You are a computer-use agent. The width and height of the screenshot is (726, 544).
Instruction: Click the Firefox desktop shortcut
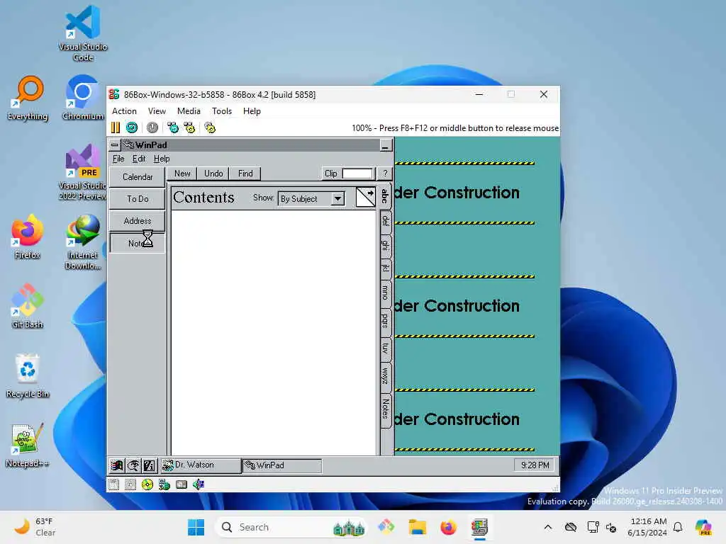point(28,237)
